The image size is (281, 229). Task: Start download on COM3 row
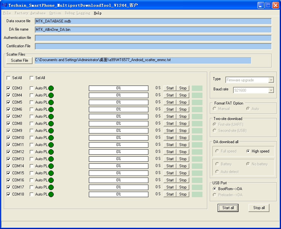[x=170, y=88]
